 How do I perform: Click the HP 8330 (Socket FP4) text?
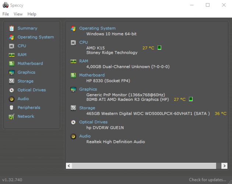(108, 81)
